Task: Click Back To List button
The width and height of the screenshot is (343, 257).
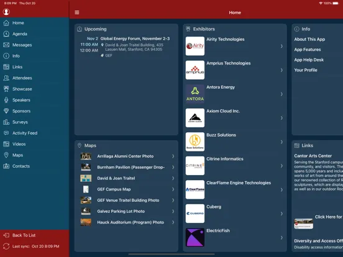Action: point(35,235)
